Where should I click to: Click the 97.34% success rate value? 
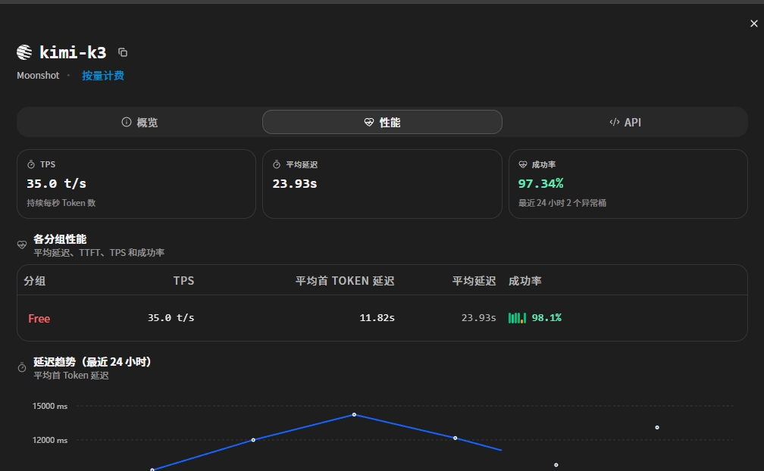541,183
